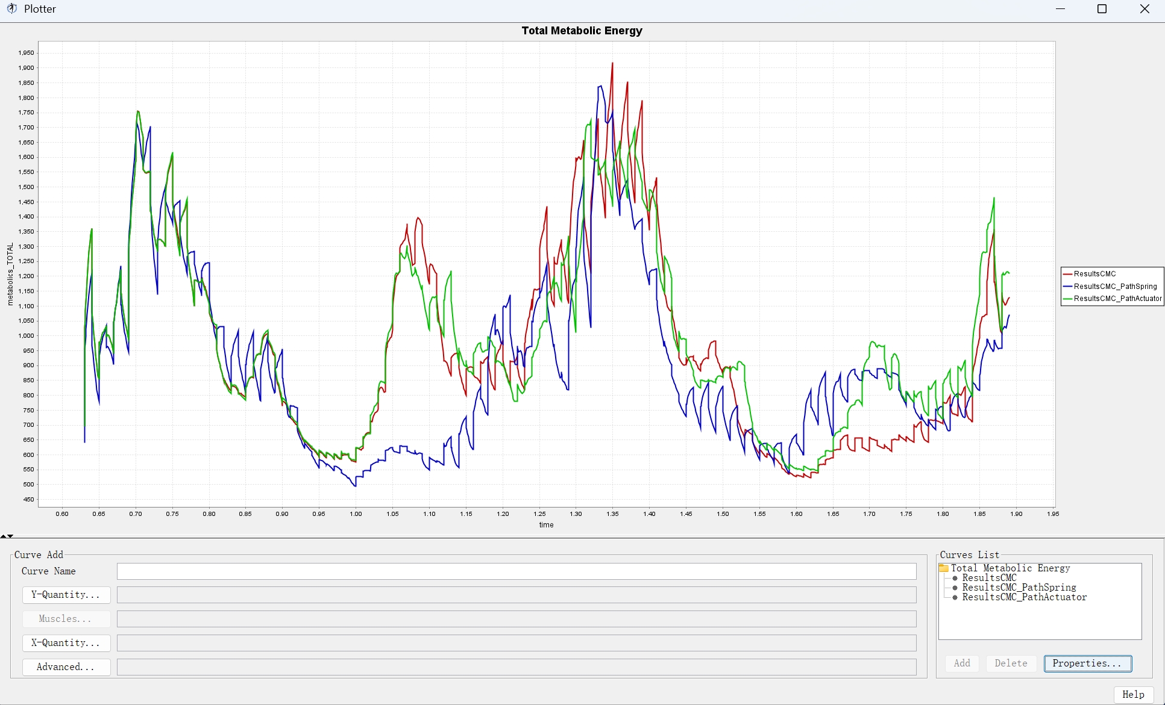This screenshot has width=1165, height=705.
Task: Minimize the Plotter window
Action: pos(1060,9)
